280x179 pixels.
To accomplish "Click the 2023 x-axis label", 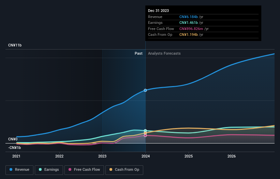I will pyautogui.click(x=102, y=156).
